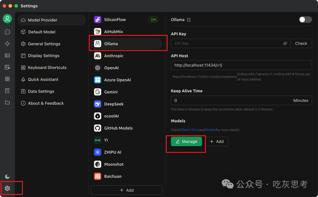318x197 pixels.
Task: Click the API Host input field
Action: click(x=241, y=65)
